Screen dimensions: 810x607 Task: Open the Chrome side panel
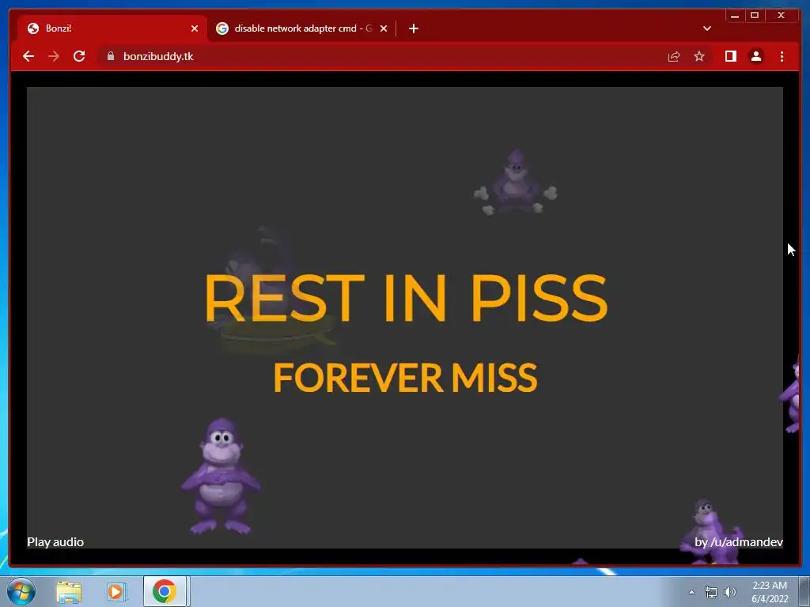(x=730, y=56)
